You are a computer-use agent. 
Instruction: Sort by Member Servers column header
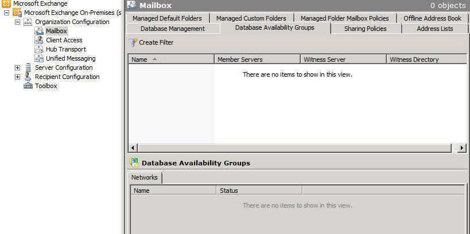tap(258, 60)
